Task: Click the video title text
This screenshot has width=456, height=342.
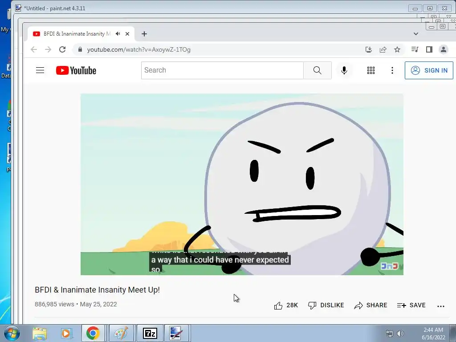Action: (97, 290)
